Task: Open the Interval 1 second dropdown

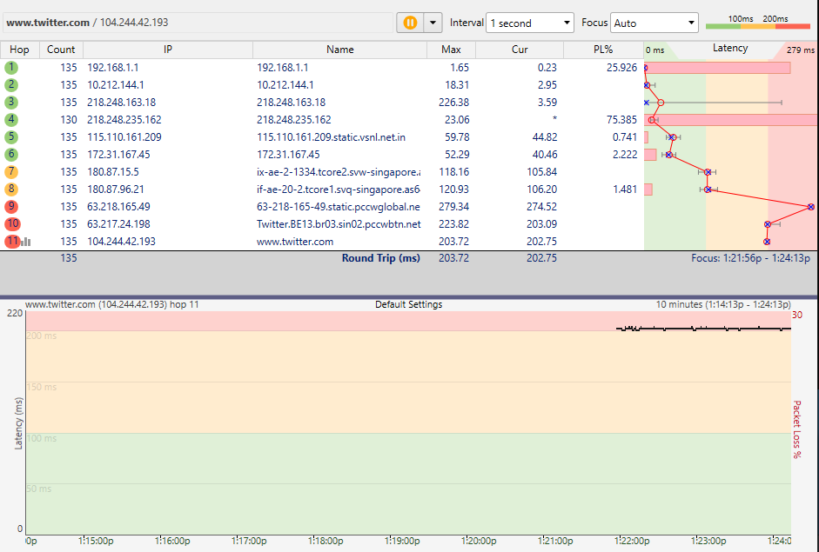Action: (x=530, y=23)
